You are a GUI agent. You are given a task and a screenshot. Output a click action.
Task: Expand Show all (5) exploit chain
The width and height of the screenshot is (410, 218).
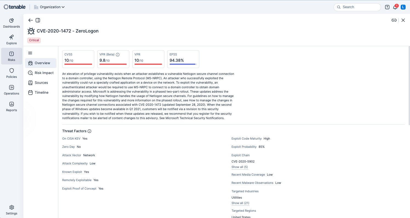tap(240, 167)
